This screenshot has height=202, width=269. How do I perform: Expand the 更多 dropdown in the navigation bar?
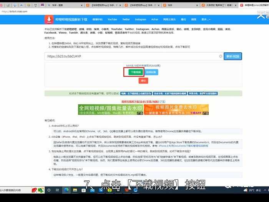coord(206,20)
